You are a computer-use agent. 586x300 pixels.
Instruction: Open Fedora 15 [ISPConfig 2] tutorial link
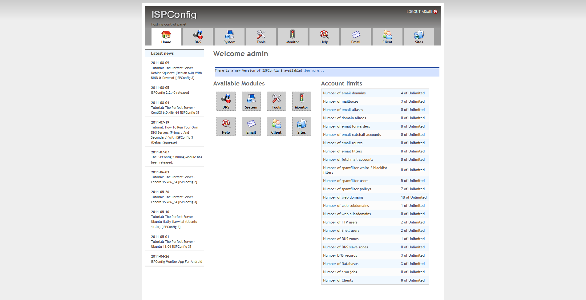174,180
